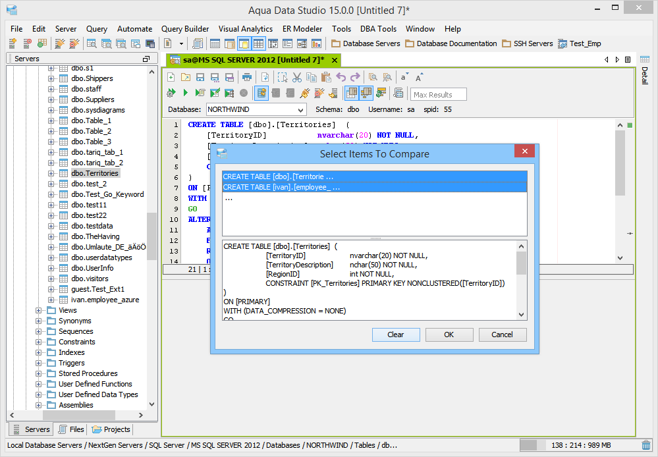658x457 pixels.
Task: Click the Register Server icon in main toolbar
Action: pos(12,43)
